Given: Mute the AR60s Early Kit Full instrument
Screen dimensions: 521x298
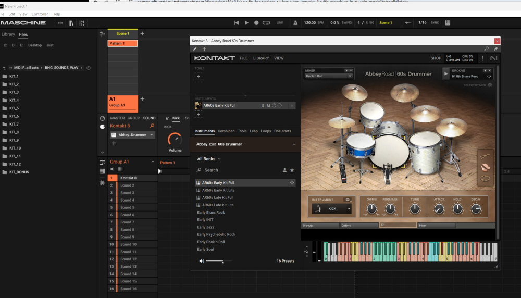Looking at the screenshot, I should point(268,106).
